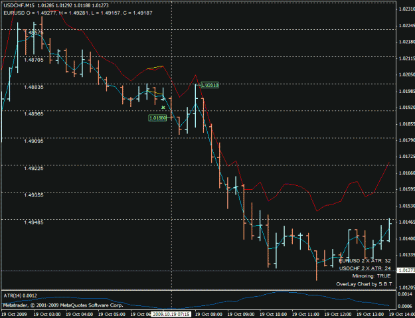Click the '19 Oct 09:00' time axis label
Viewport: 415px width, 318px height.
[241, 314]
